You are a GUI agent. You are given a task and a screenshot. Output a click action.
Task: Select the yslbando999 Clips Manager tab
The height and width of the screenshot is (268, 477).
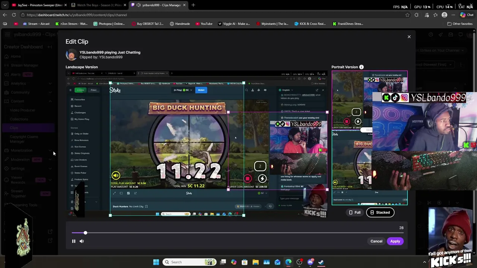click(158, 5)
